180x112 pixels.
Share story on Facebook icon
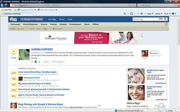(x=36, y=62)
